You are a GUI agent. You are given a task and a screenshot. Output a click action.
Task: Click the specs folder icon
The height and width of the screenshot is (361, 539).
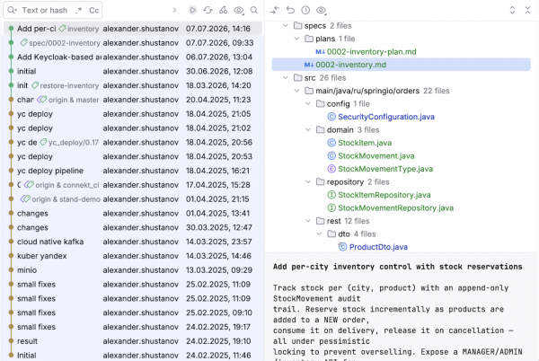[297, 26]
